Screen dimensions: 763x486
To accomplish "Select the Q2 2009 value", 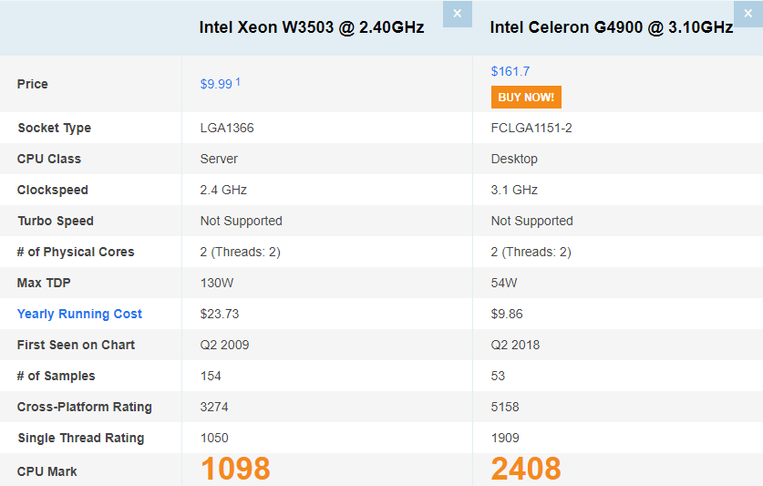I will point(224,346).
